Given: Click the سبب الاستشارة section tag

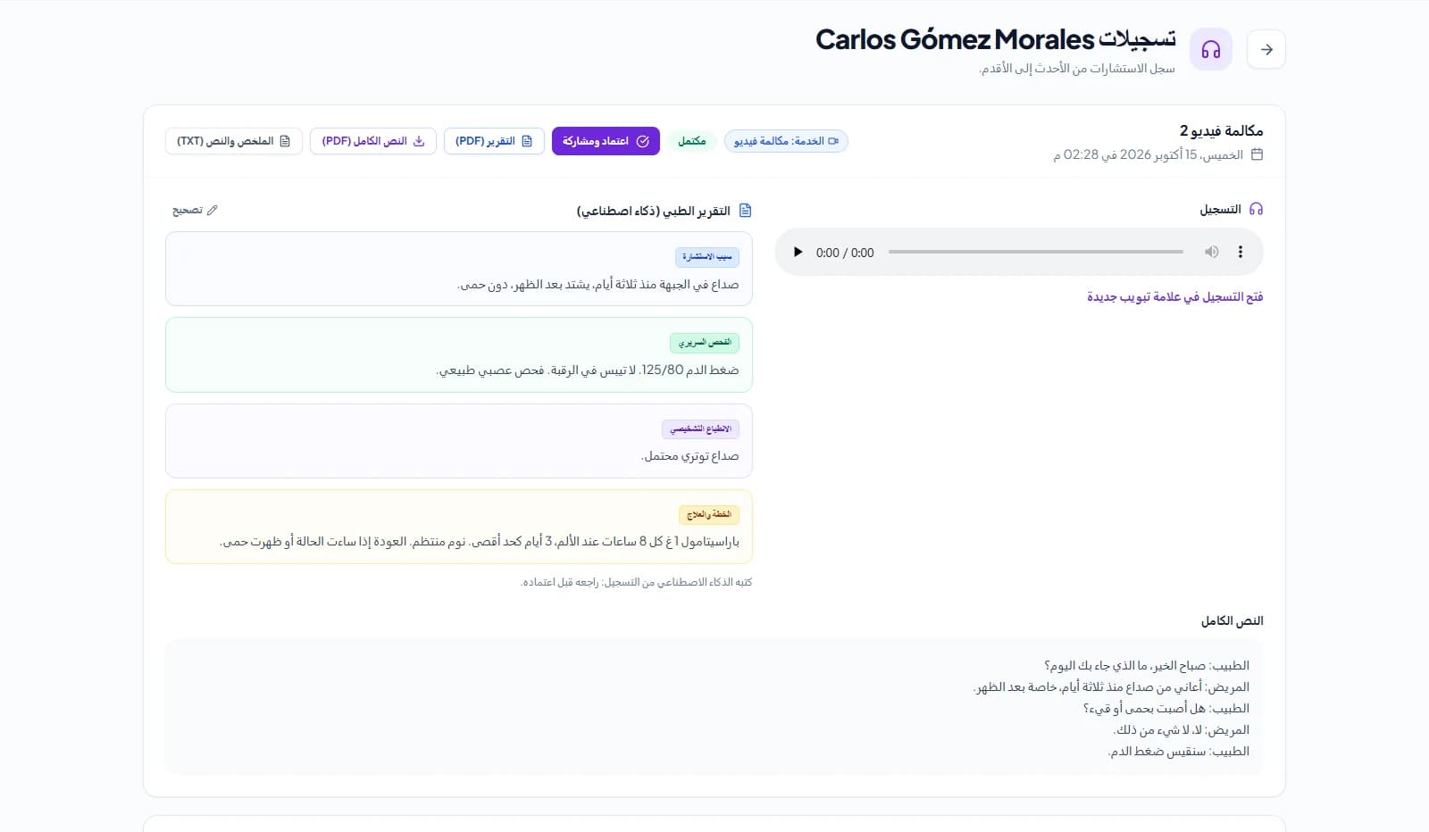Looking at the screenshot, I should (707, 257).
